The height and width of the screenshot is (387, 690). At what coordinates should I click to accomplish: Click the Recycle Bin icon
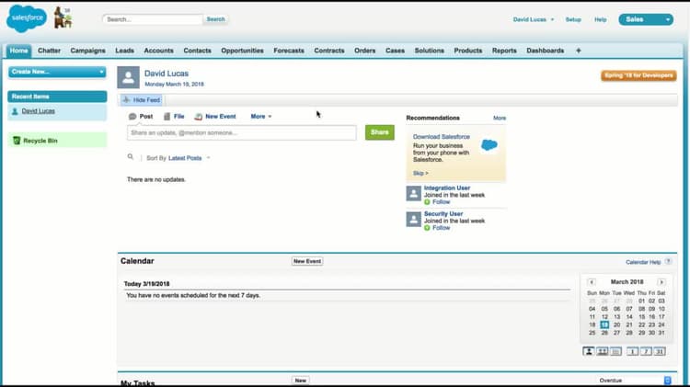click(17, 141)
